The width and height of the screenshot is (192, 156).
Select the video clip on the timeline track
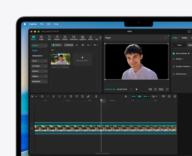coord(106,128)
